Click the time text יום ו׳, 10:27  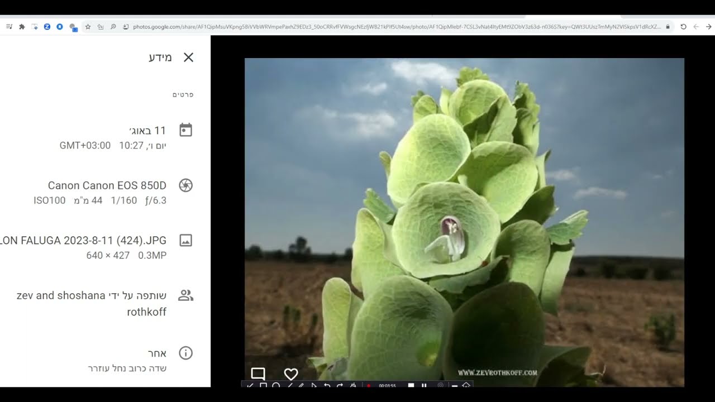[x=142, y=146]
